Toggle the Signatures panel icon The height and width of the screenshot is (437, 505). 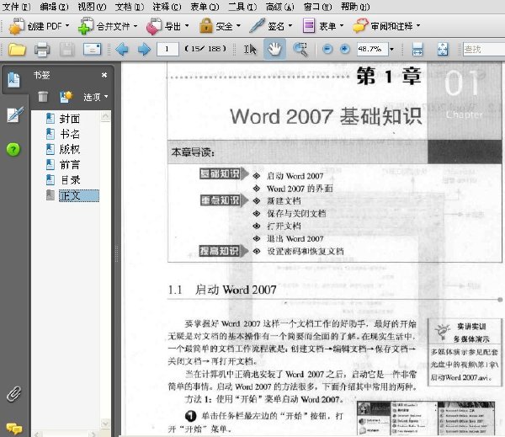click(14, 115)
